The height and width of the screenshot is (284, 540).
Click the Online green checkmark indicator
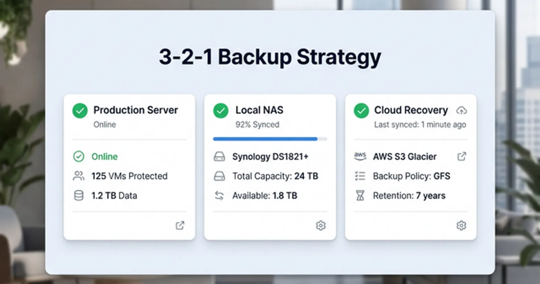pyautogui.click(x=79, y=156)
